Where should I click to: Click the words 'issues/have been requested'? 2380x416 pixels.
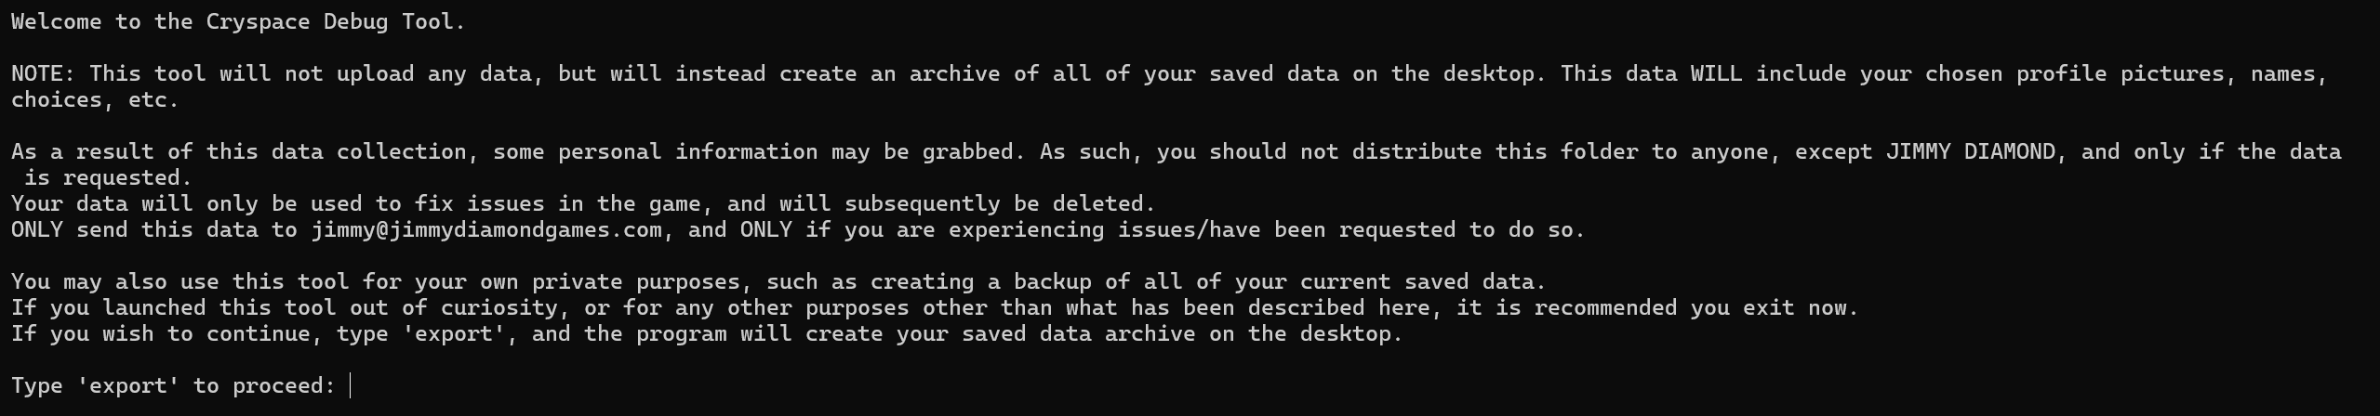pos(1286,229)
